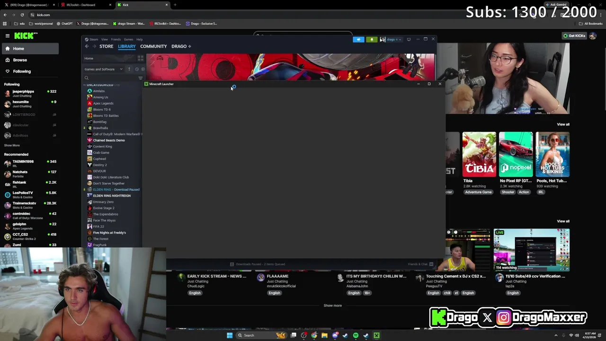Click Get KICKs button

tap(574, 36)
